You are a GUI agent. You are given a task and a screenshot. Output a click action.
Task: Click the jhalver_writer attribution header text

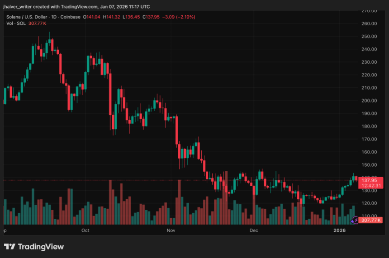(76, 7)
